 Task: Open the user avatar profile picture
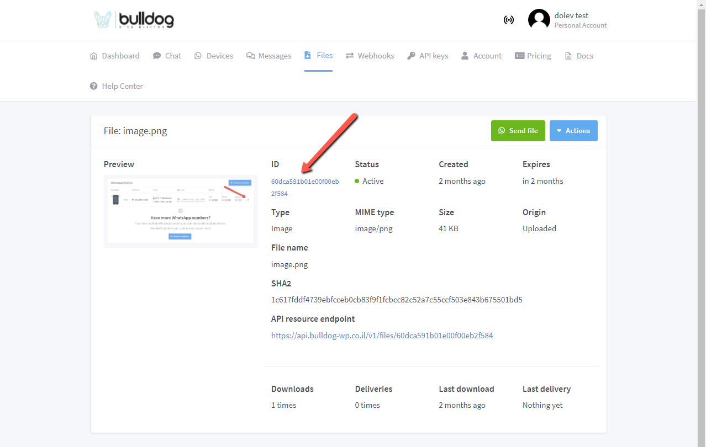(x=539, y=20)
